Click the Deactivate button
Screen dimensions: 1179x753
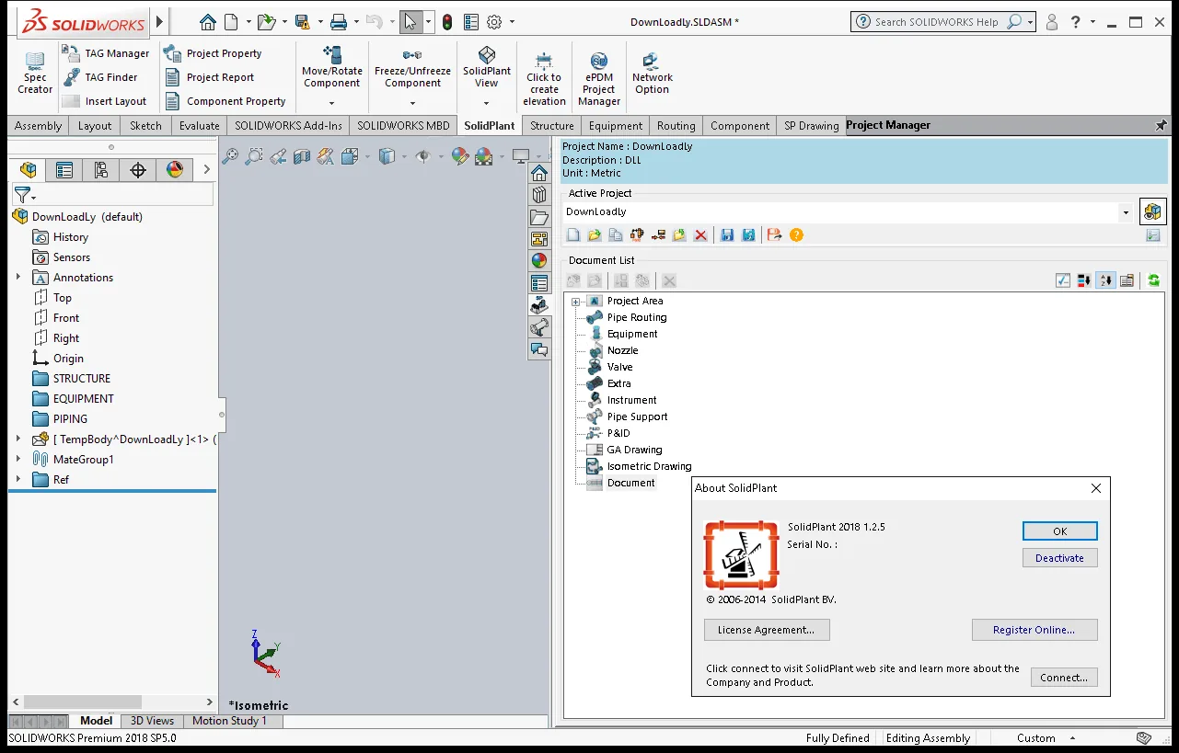(1059, 558)
